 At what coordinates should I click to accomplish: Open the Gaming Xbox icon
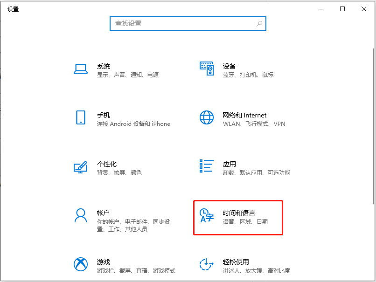(x=81, y=264)
